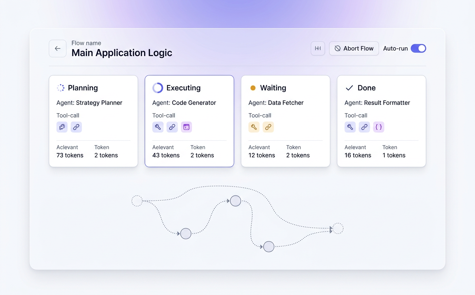Viewport: 475px width, 295px height.
Task: Select the topmost solid node in flow diagram
Action: [x=235, y=201]
